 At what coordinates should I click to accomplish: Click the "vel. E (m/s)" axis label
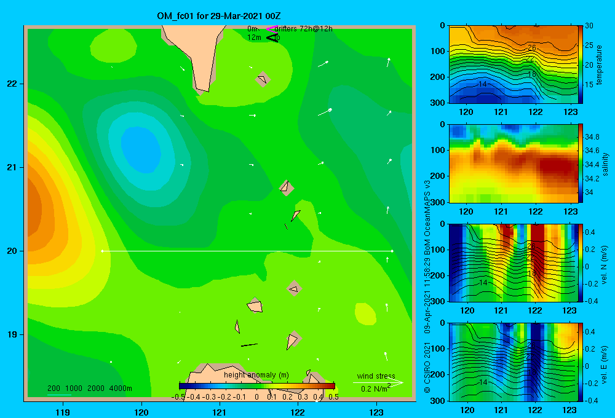(x=605, y=365)
